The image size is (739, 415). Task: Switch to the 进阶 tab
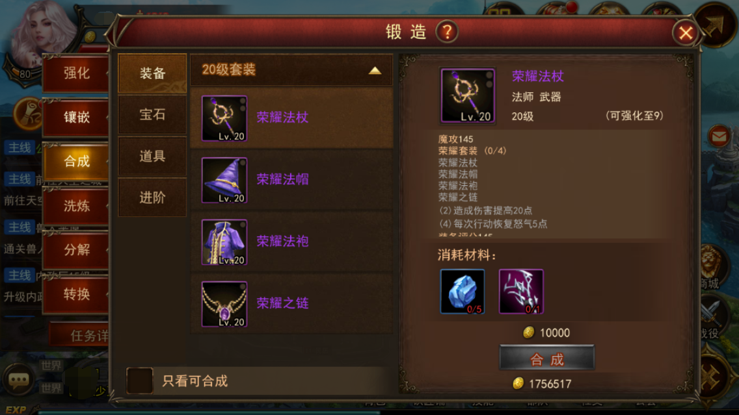pyautogui.click(x=152, y=197)
